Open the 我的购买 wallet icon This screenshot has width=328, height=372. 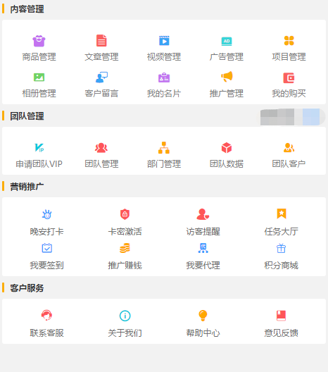(x=289, y=77)
